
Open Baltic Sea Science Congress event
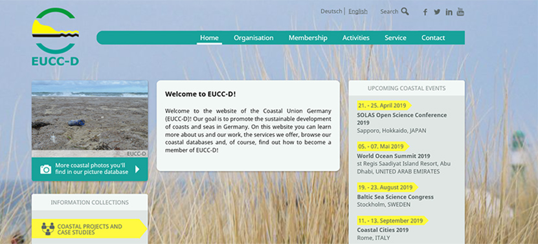(x=396, y=197)
